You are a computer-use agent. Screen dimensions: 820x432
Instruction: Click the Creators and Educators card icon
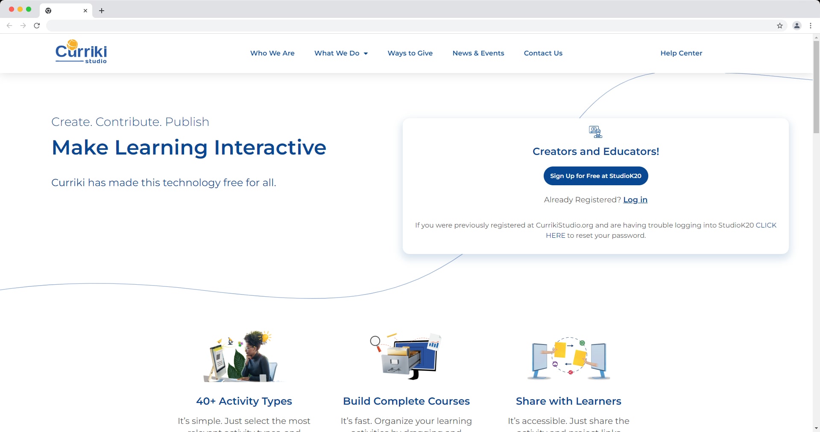click(x=595, y=131)
